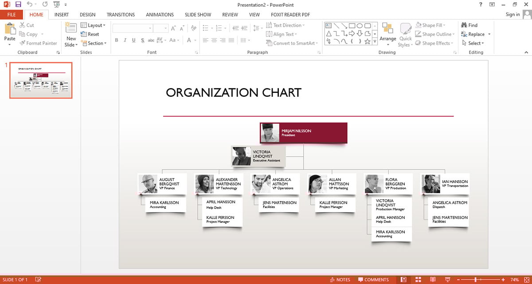
Task: Expand the Section dropdown
Action: [94, 43]
